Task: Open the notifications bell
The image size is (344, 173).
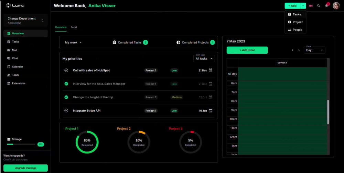Action: coord(326,6)
